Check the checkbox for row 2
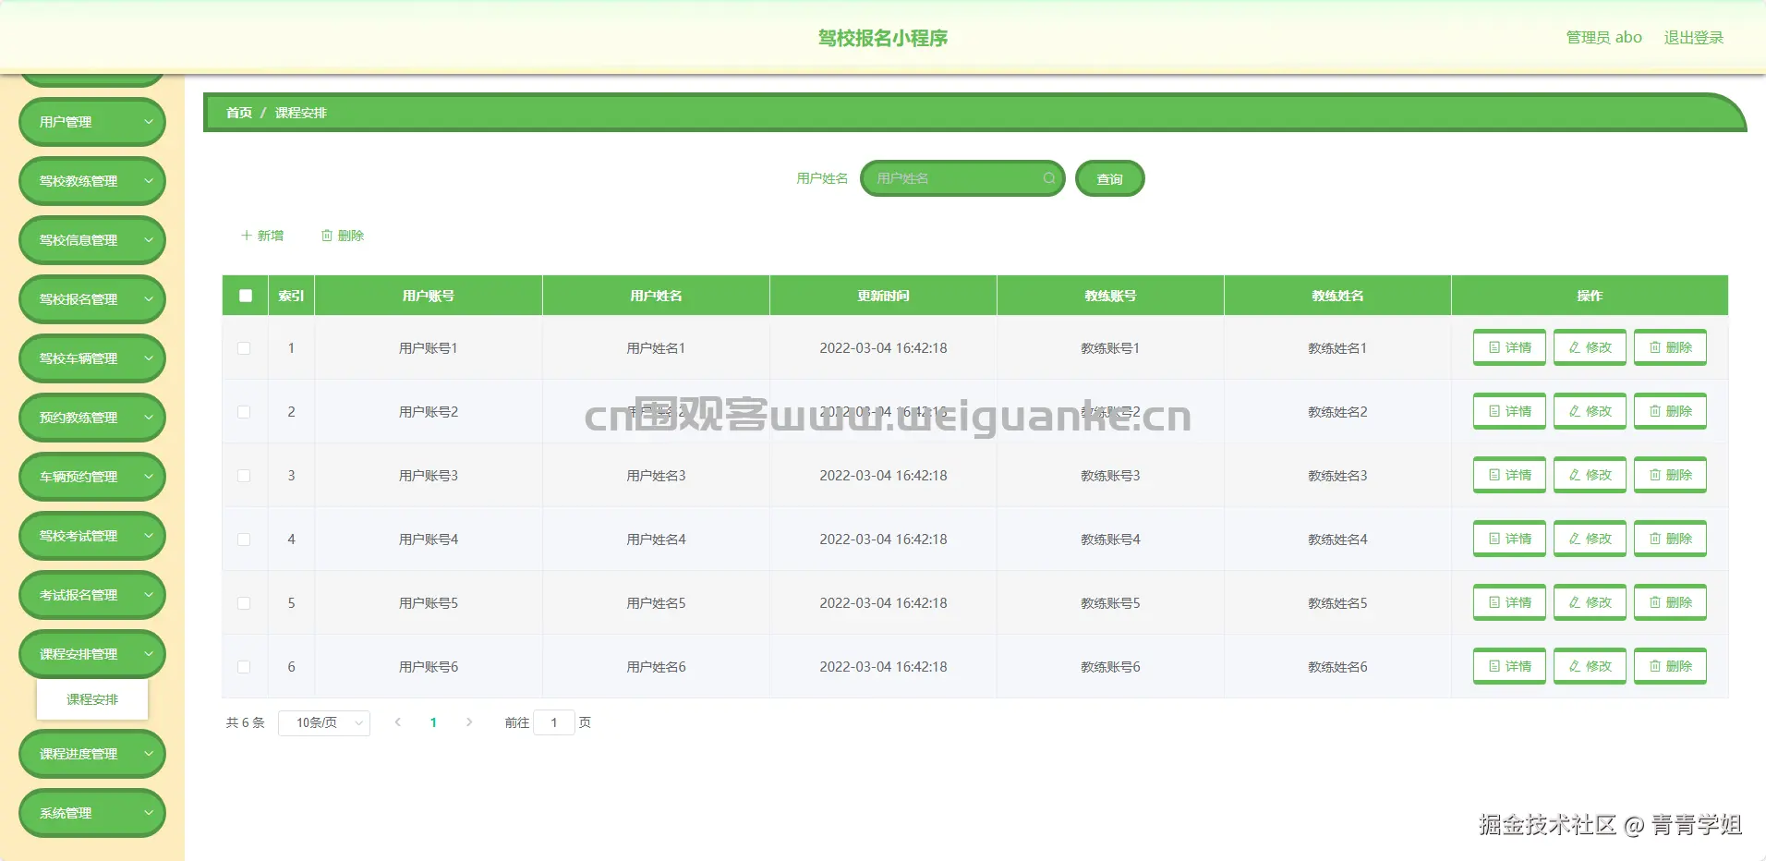 (244, 411)
